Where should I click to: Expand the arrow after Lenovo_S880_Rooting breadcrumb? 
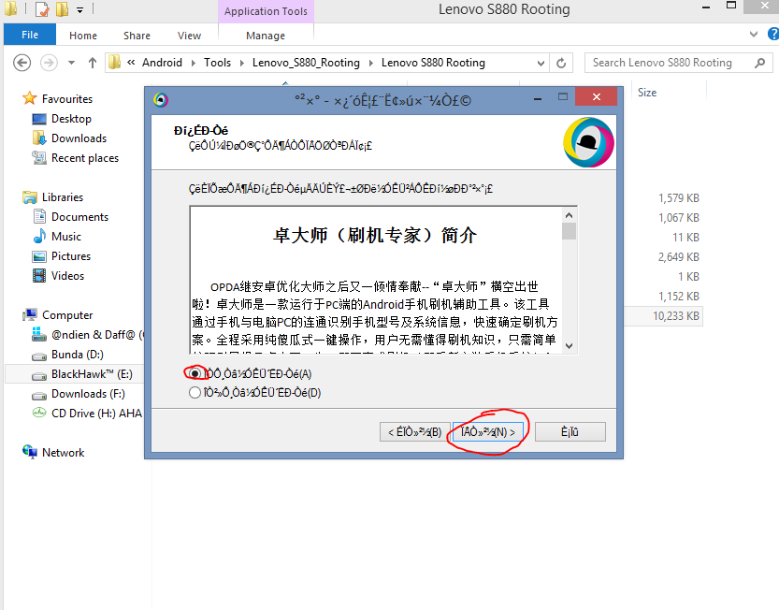[370, 63]
